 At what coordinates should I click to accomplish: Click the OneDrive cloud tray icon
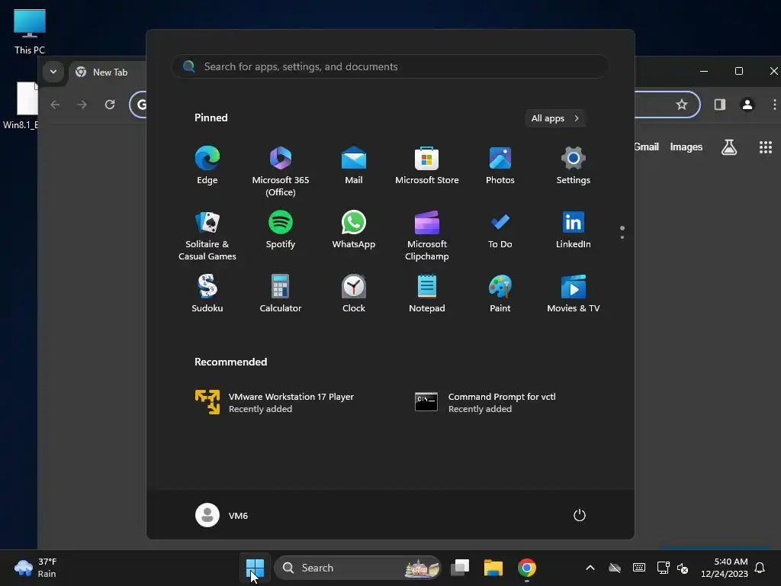[615, 568]
